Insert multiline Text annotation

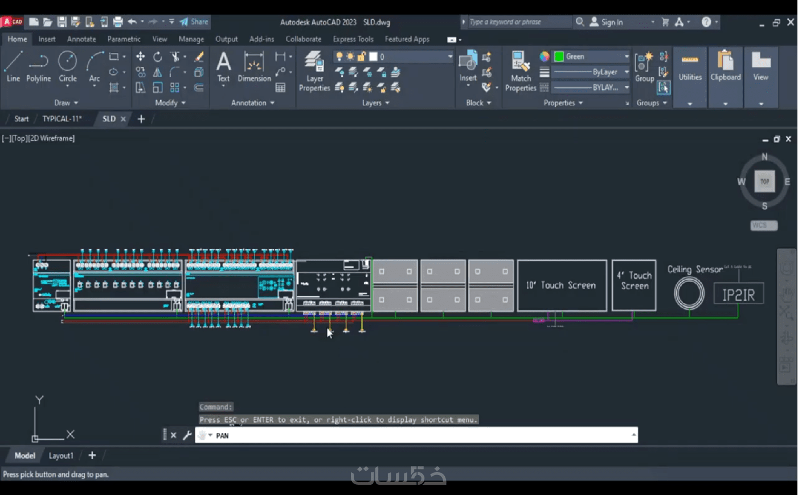click(x=223, y=67)
